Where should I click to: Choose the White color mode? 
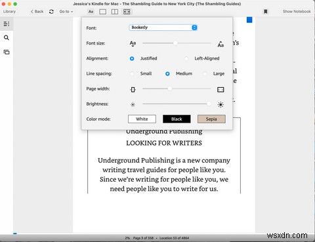click(x=142, y=119)
